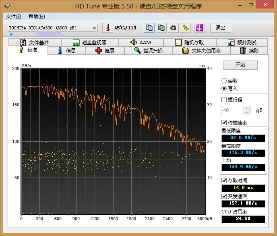
Task: Select the 读取 radio button
Action: point(224,81)
